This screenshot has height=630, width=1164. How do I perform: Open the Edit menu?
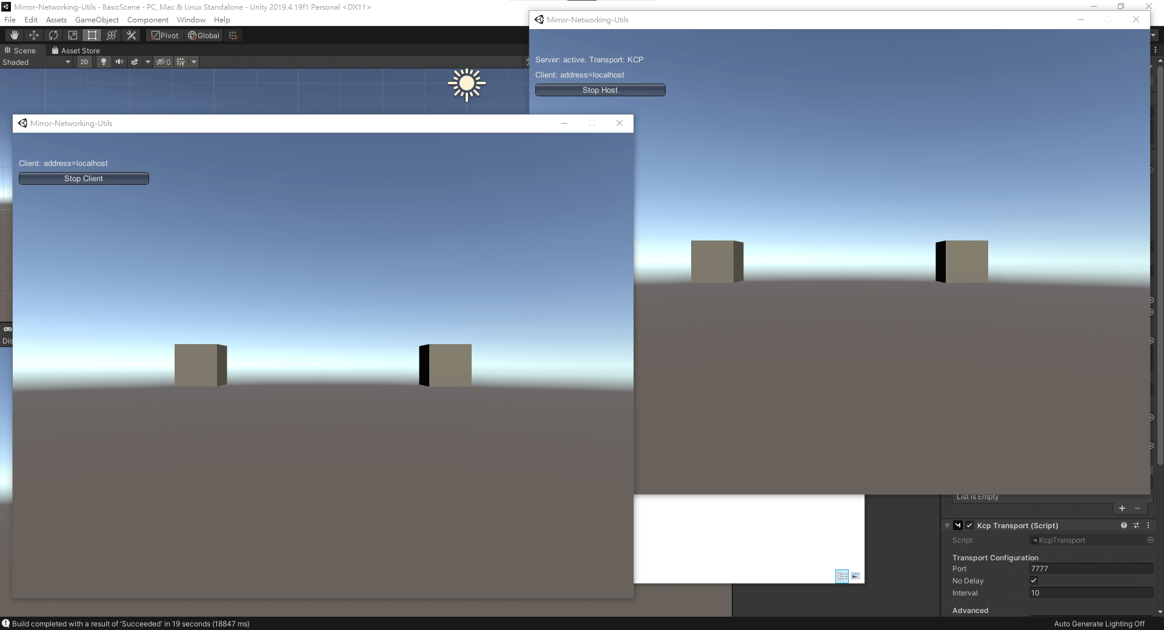point(31,19)
